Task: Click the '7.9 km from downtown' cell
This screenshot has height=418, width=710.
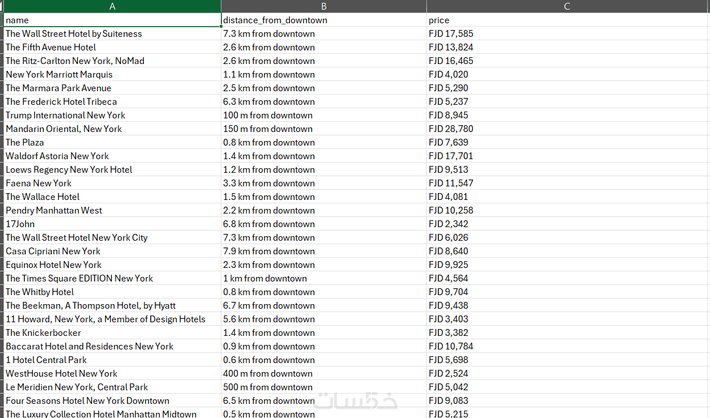Action: click(324, 251)
